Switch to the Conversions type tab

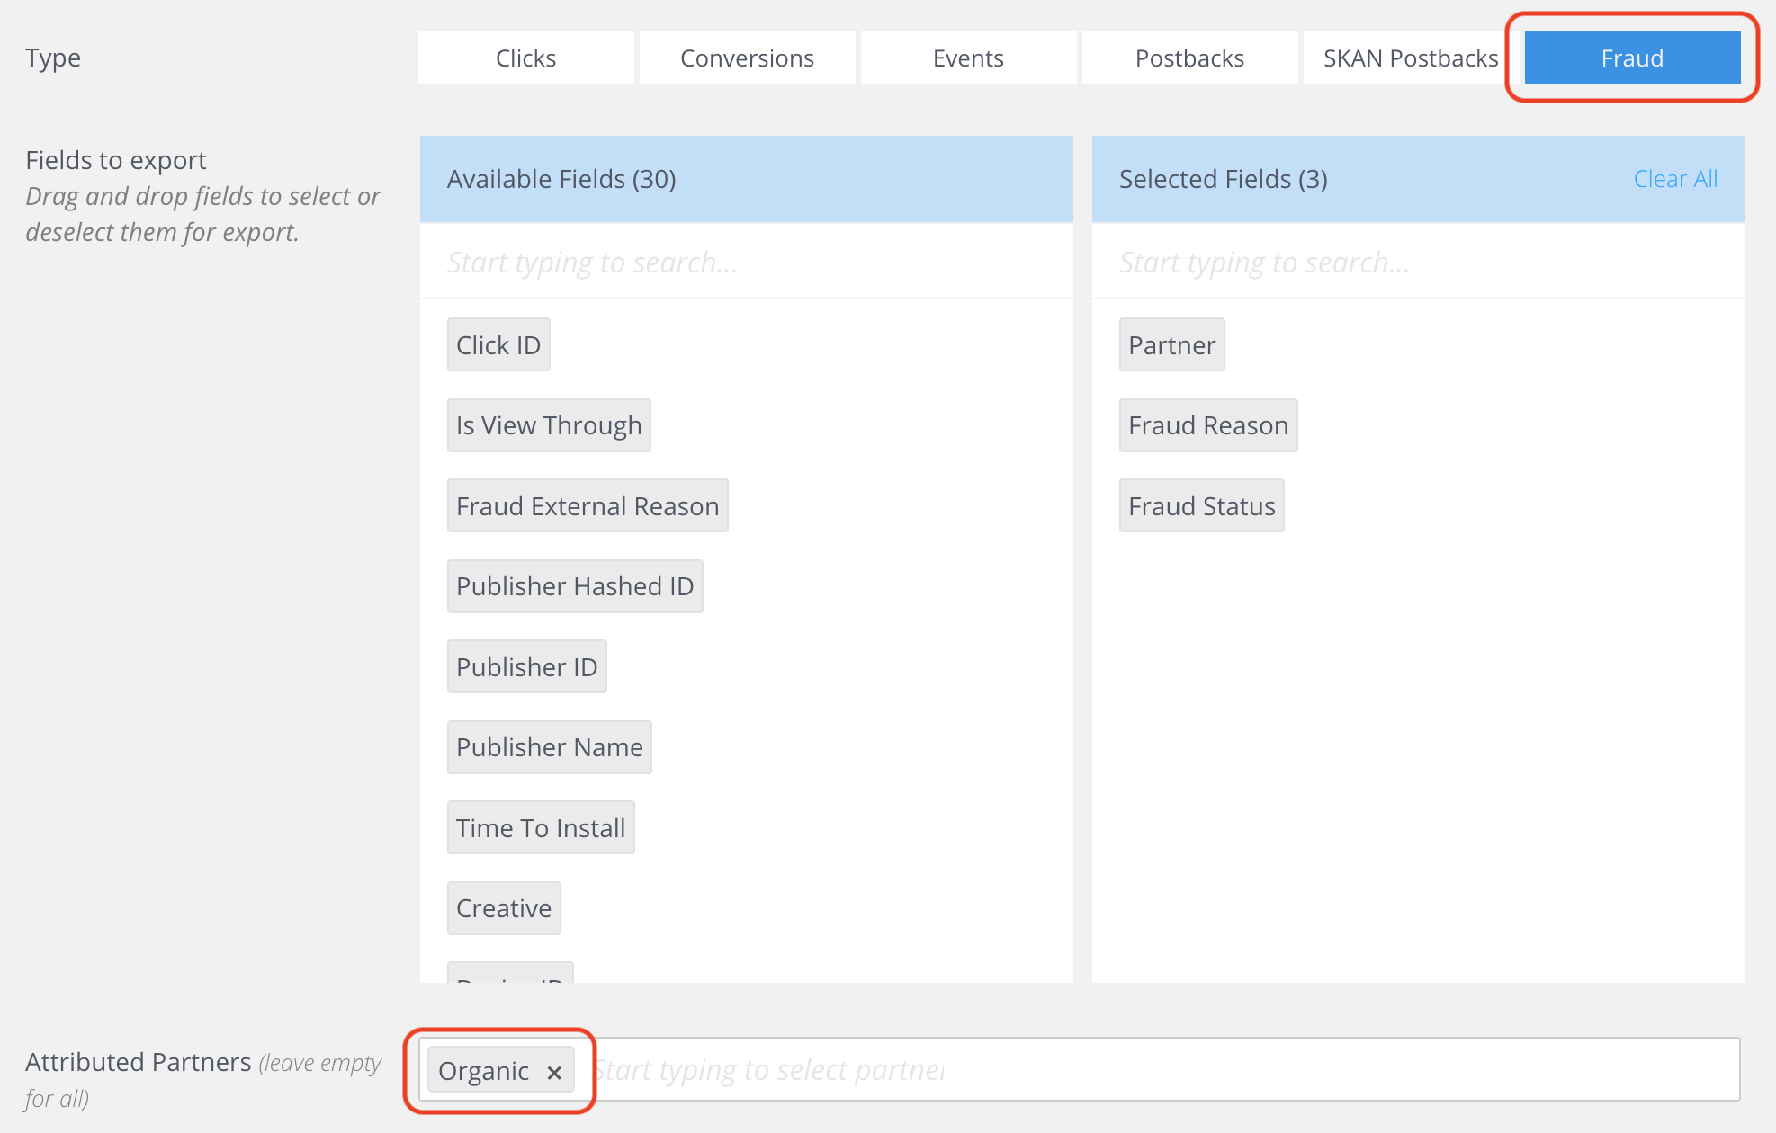tap(747, 58)
